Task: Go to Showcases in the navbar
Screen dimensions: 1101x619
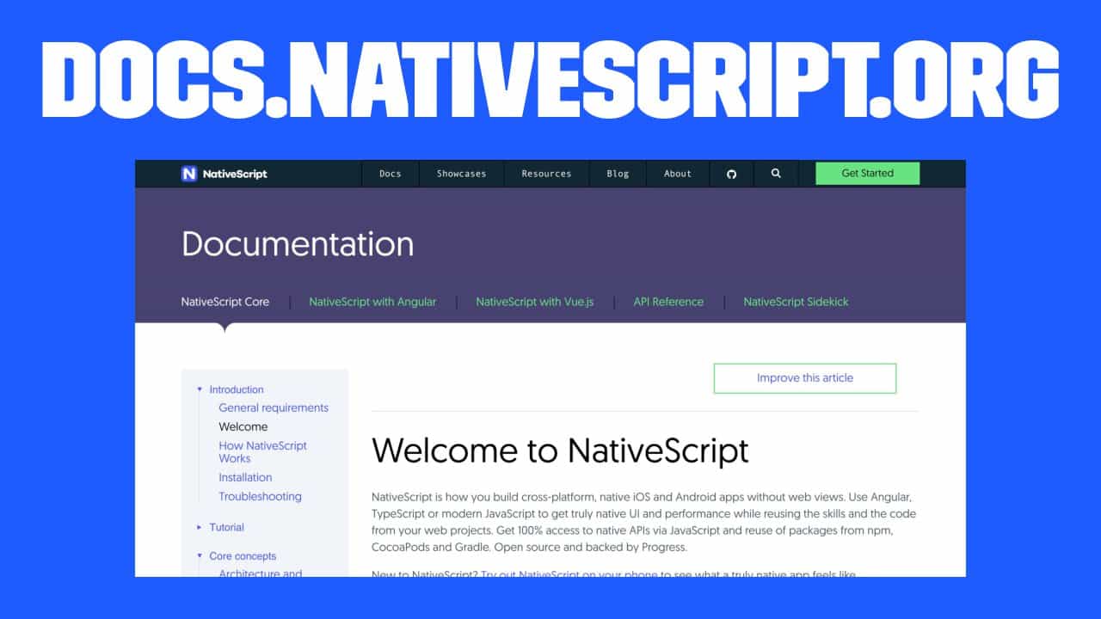Action: coord(462,174)
